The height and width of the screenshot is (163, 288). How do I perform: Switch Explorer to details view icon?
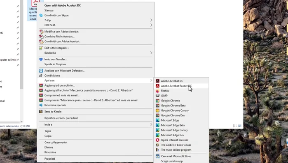click(x=235, y=126)
